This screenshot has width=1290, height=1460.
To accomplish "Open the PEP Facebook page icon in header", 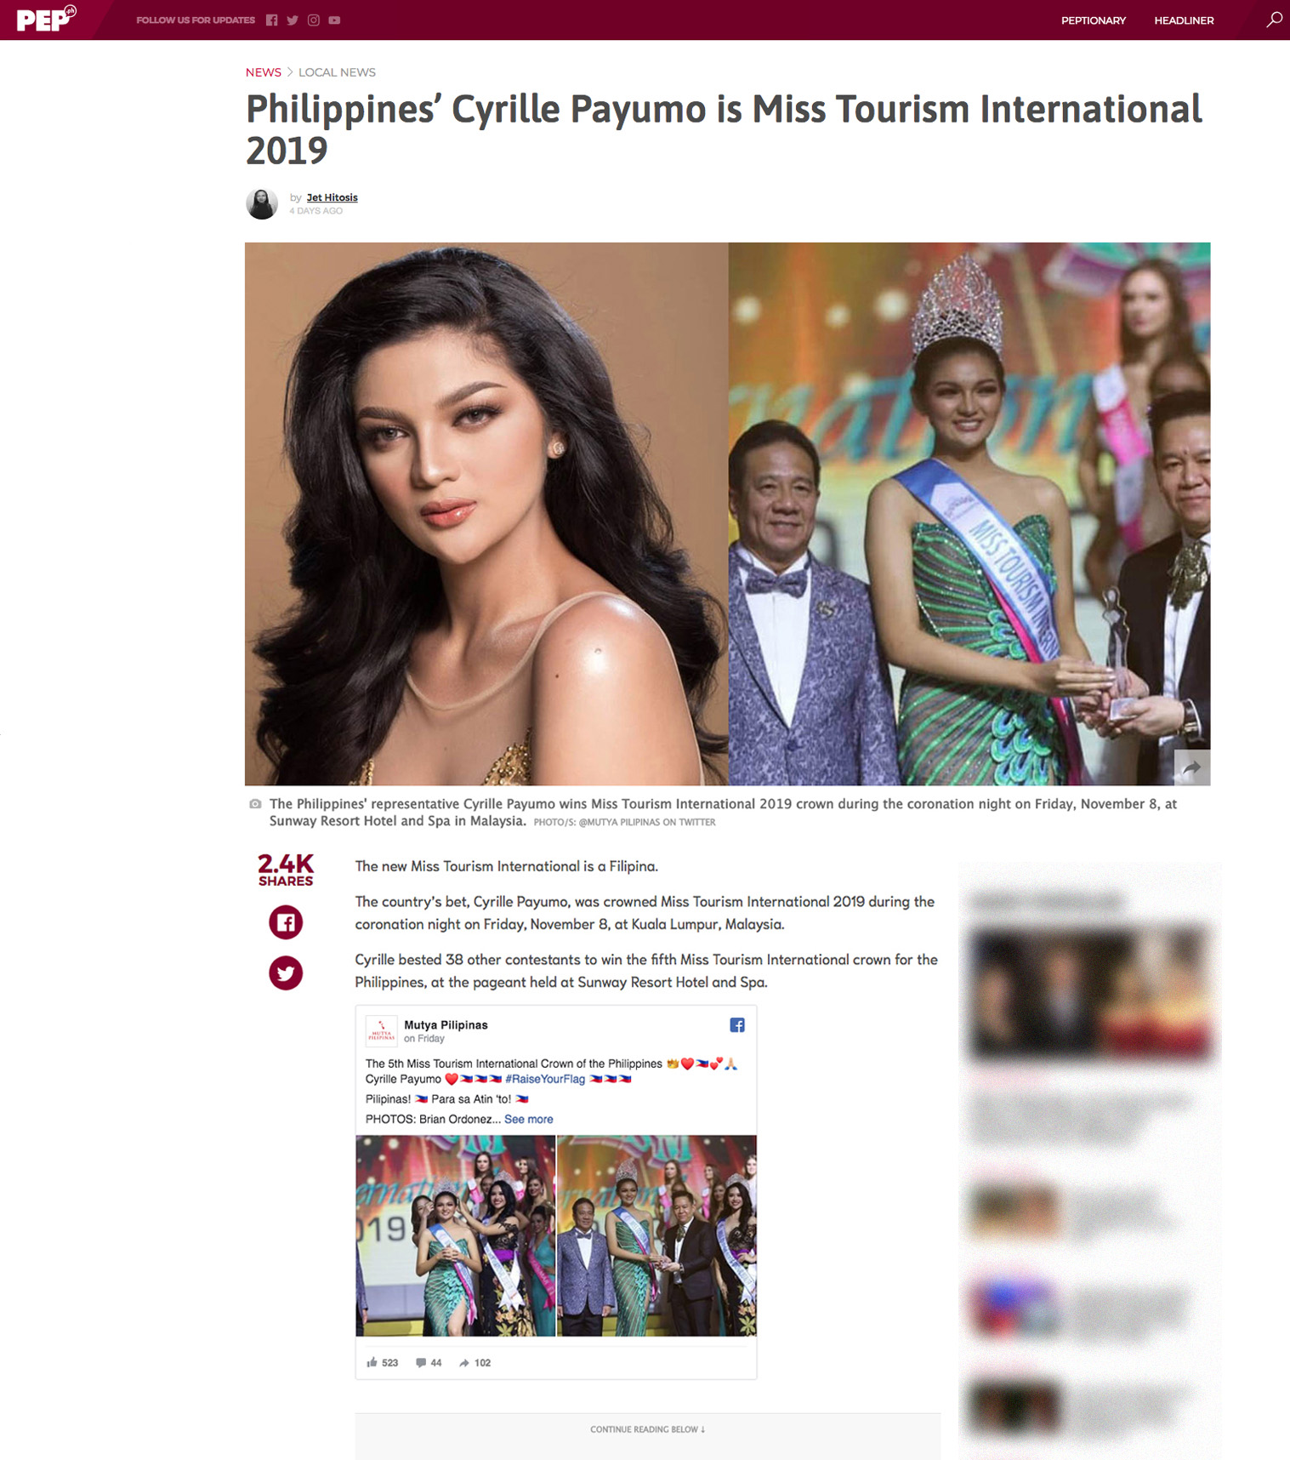I will pos(272,20).
